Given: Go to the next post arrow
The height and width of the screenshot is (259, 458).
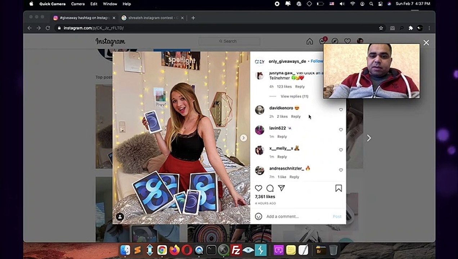Looking at the screenshot, I should click(369, 138).
